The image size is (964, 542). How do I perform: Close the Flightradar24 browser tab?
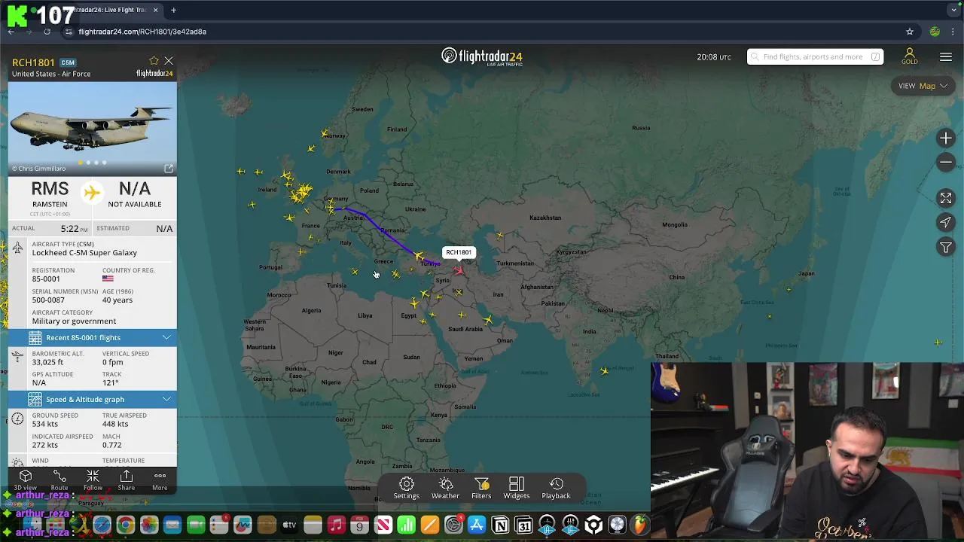[156, 10]
